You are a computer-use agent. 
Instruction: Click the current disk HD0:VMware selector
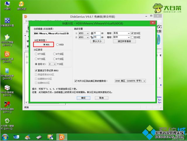[51, 33]
